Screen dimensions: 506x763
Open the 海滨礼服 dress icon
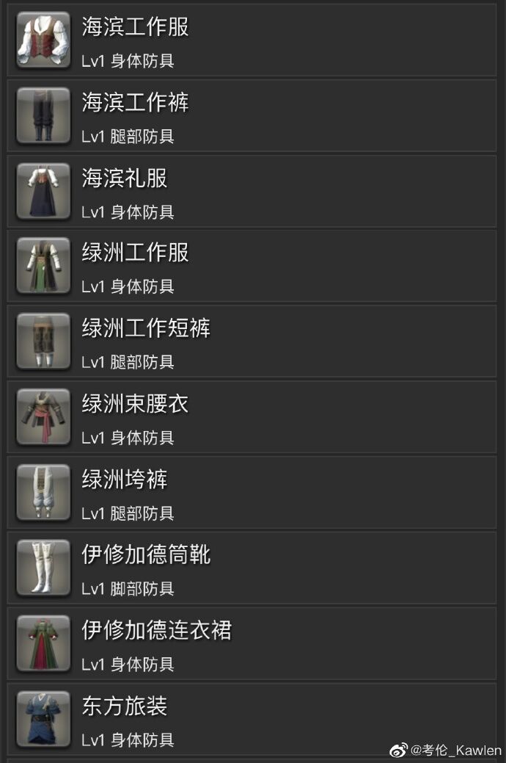[x=44, y=191]
